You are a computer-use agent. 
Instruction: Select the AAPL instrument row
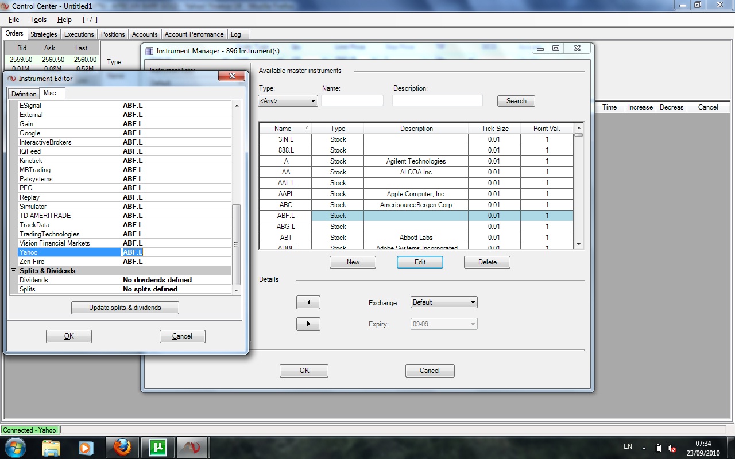click(x=416, y=194)
